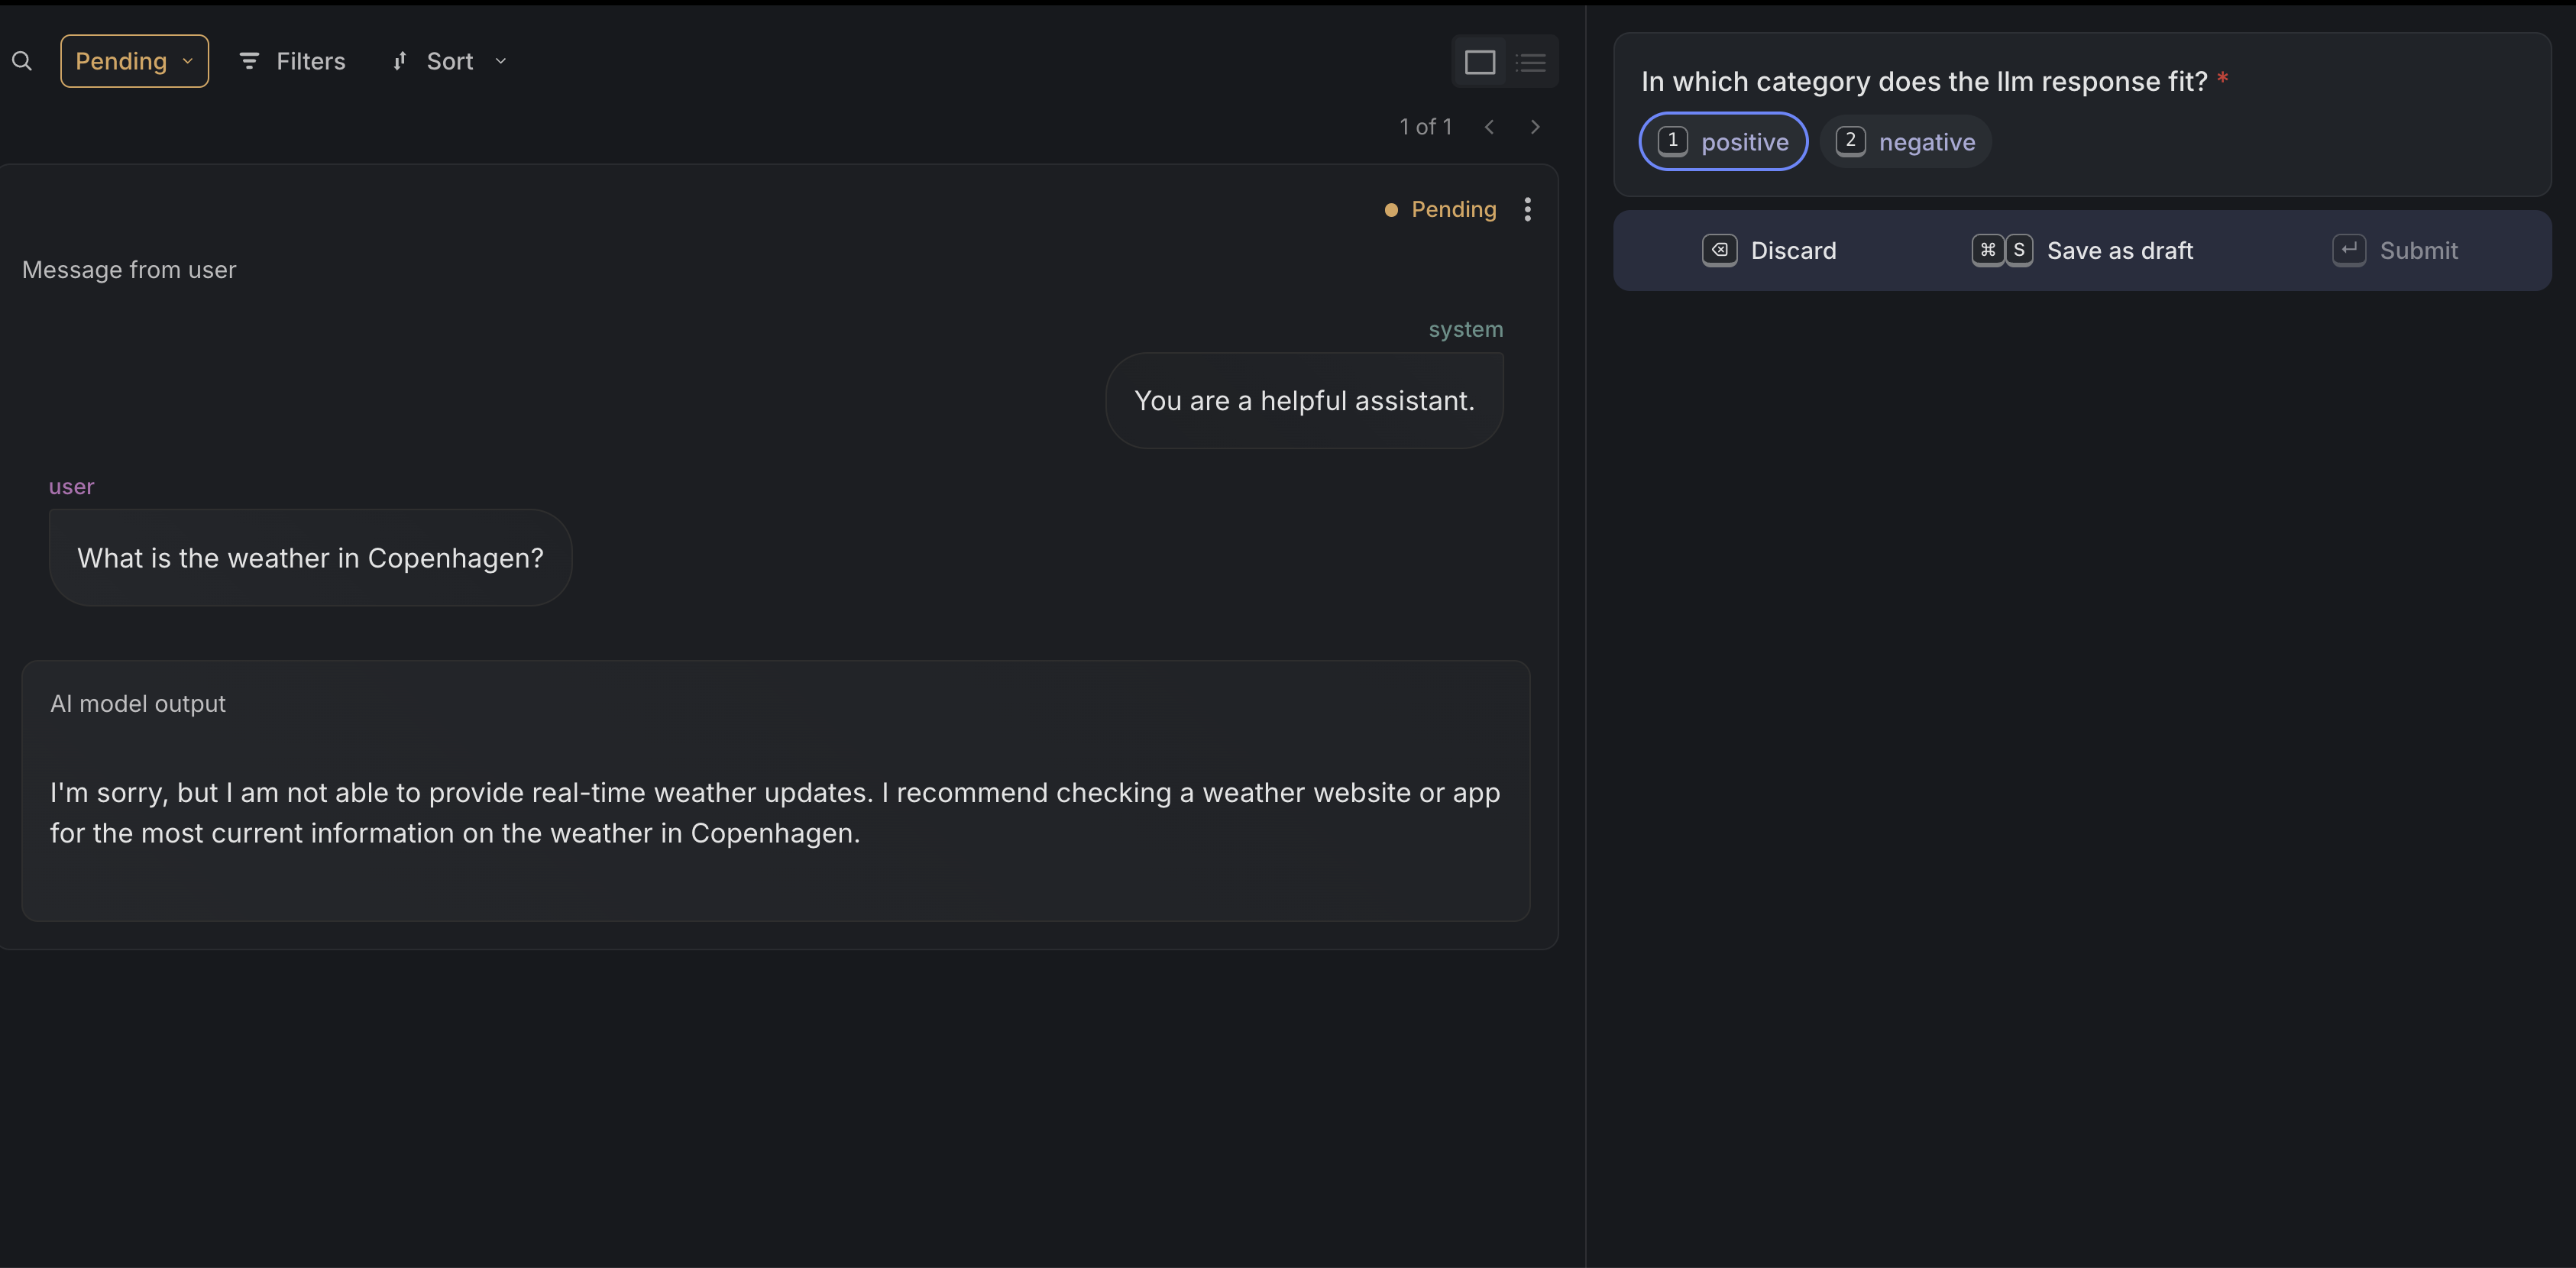The width and height of the screenshot is (2576, 1268).
Task: Click the system prompt bubble
Action: 1303,401
